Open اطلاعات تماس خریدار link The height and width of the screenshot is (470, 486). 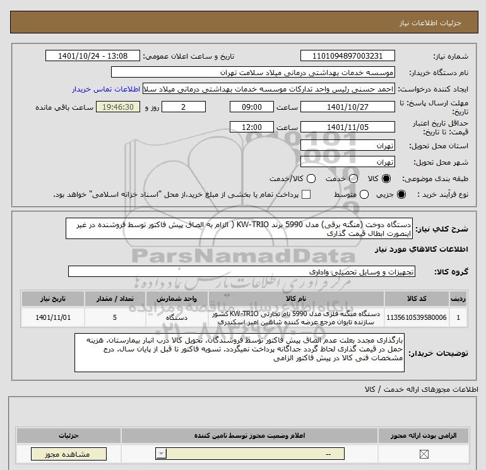click(106, 89)
